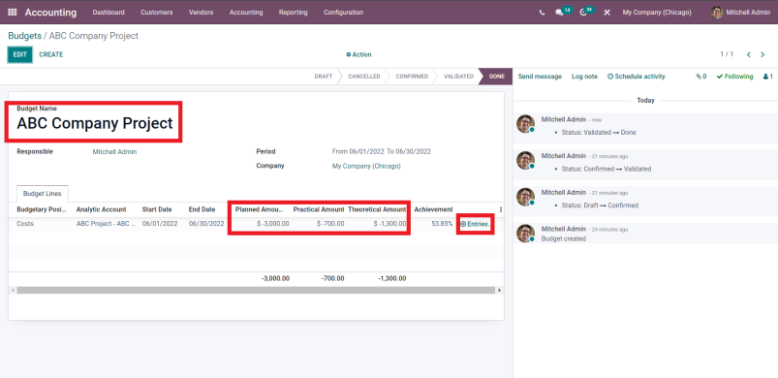Screen dimensions: 778x378
Task: Sort by Start Date column header
Action: 157,209
